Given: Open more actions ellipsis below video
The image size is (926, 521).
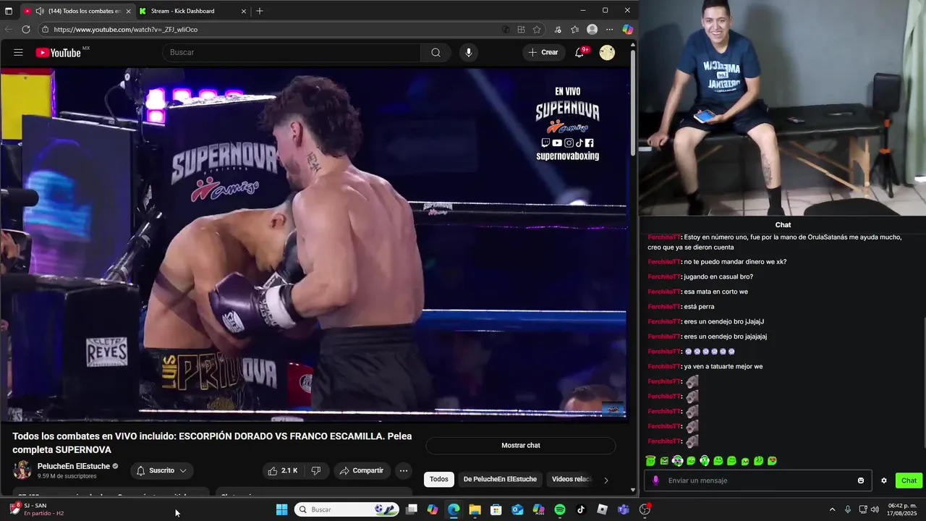Looking at the screenshot, I should coord(404,470).
